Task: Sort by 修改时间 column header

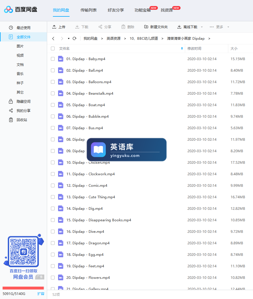Action: pos(194,48)
